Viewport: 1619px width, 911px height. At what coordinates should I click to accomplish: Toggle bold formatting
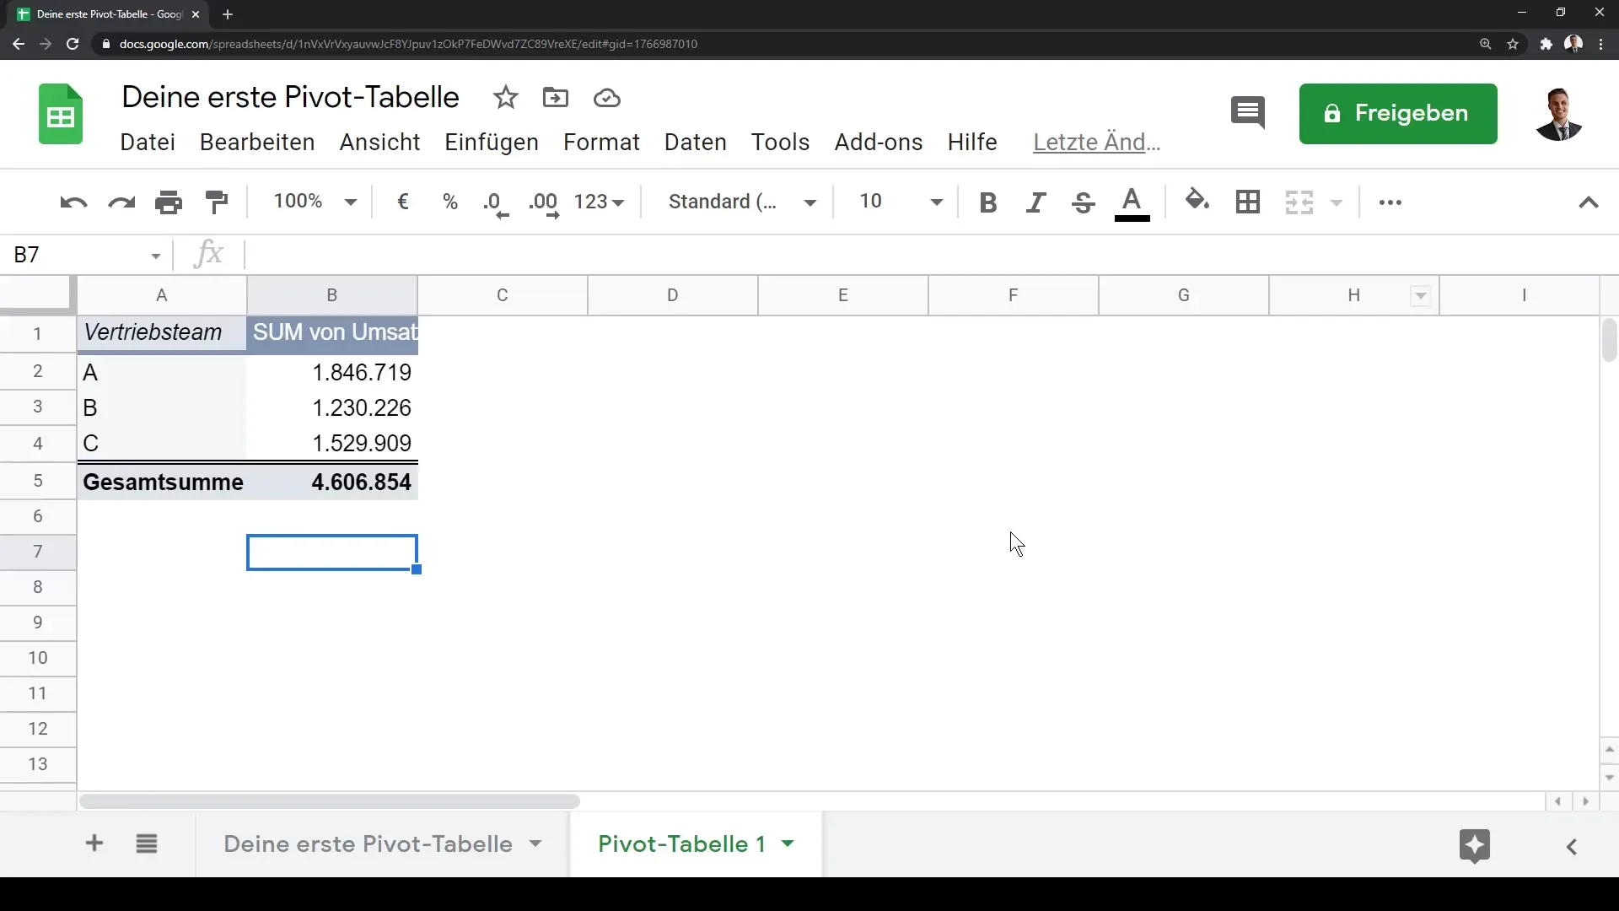[x=988, y=202]
